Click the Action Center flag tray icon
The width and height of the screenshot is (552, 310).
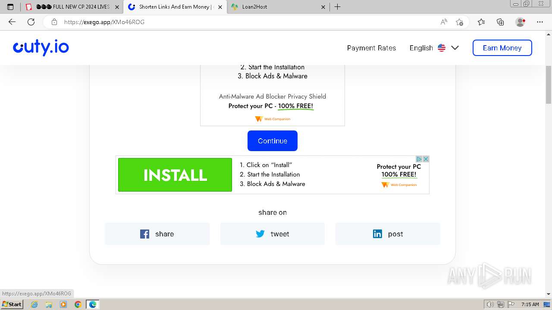pos(511,304)
